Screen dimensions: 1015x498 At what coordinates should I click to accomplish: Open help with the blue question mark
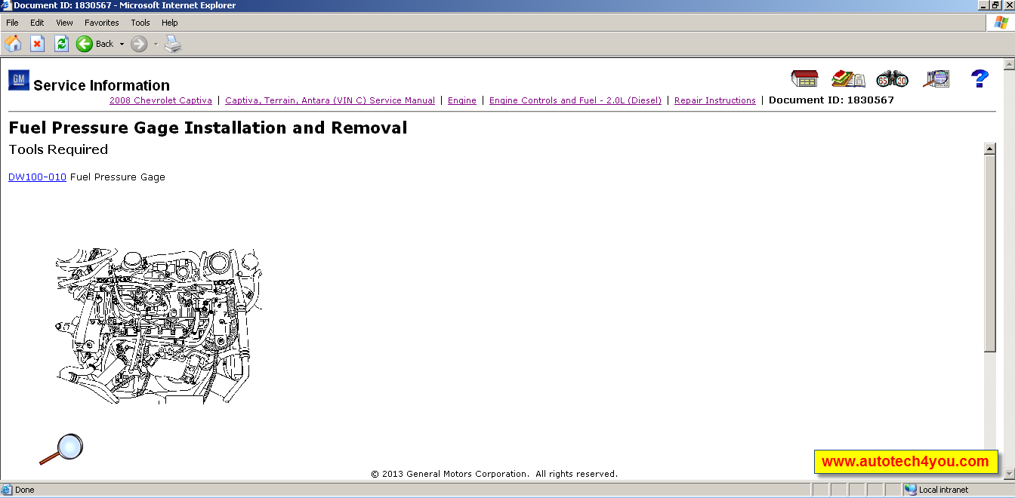(980, 78)
